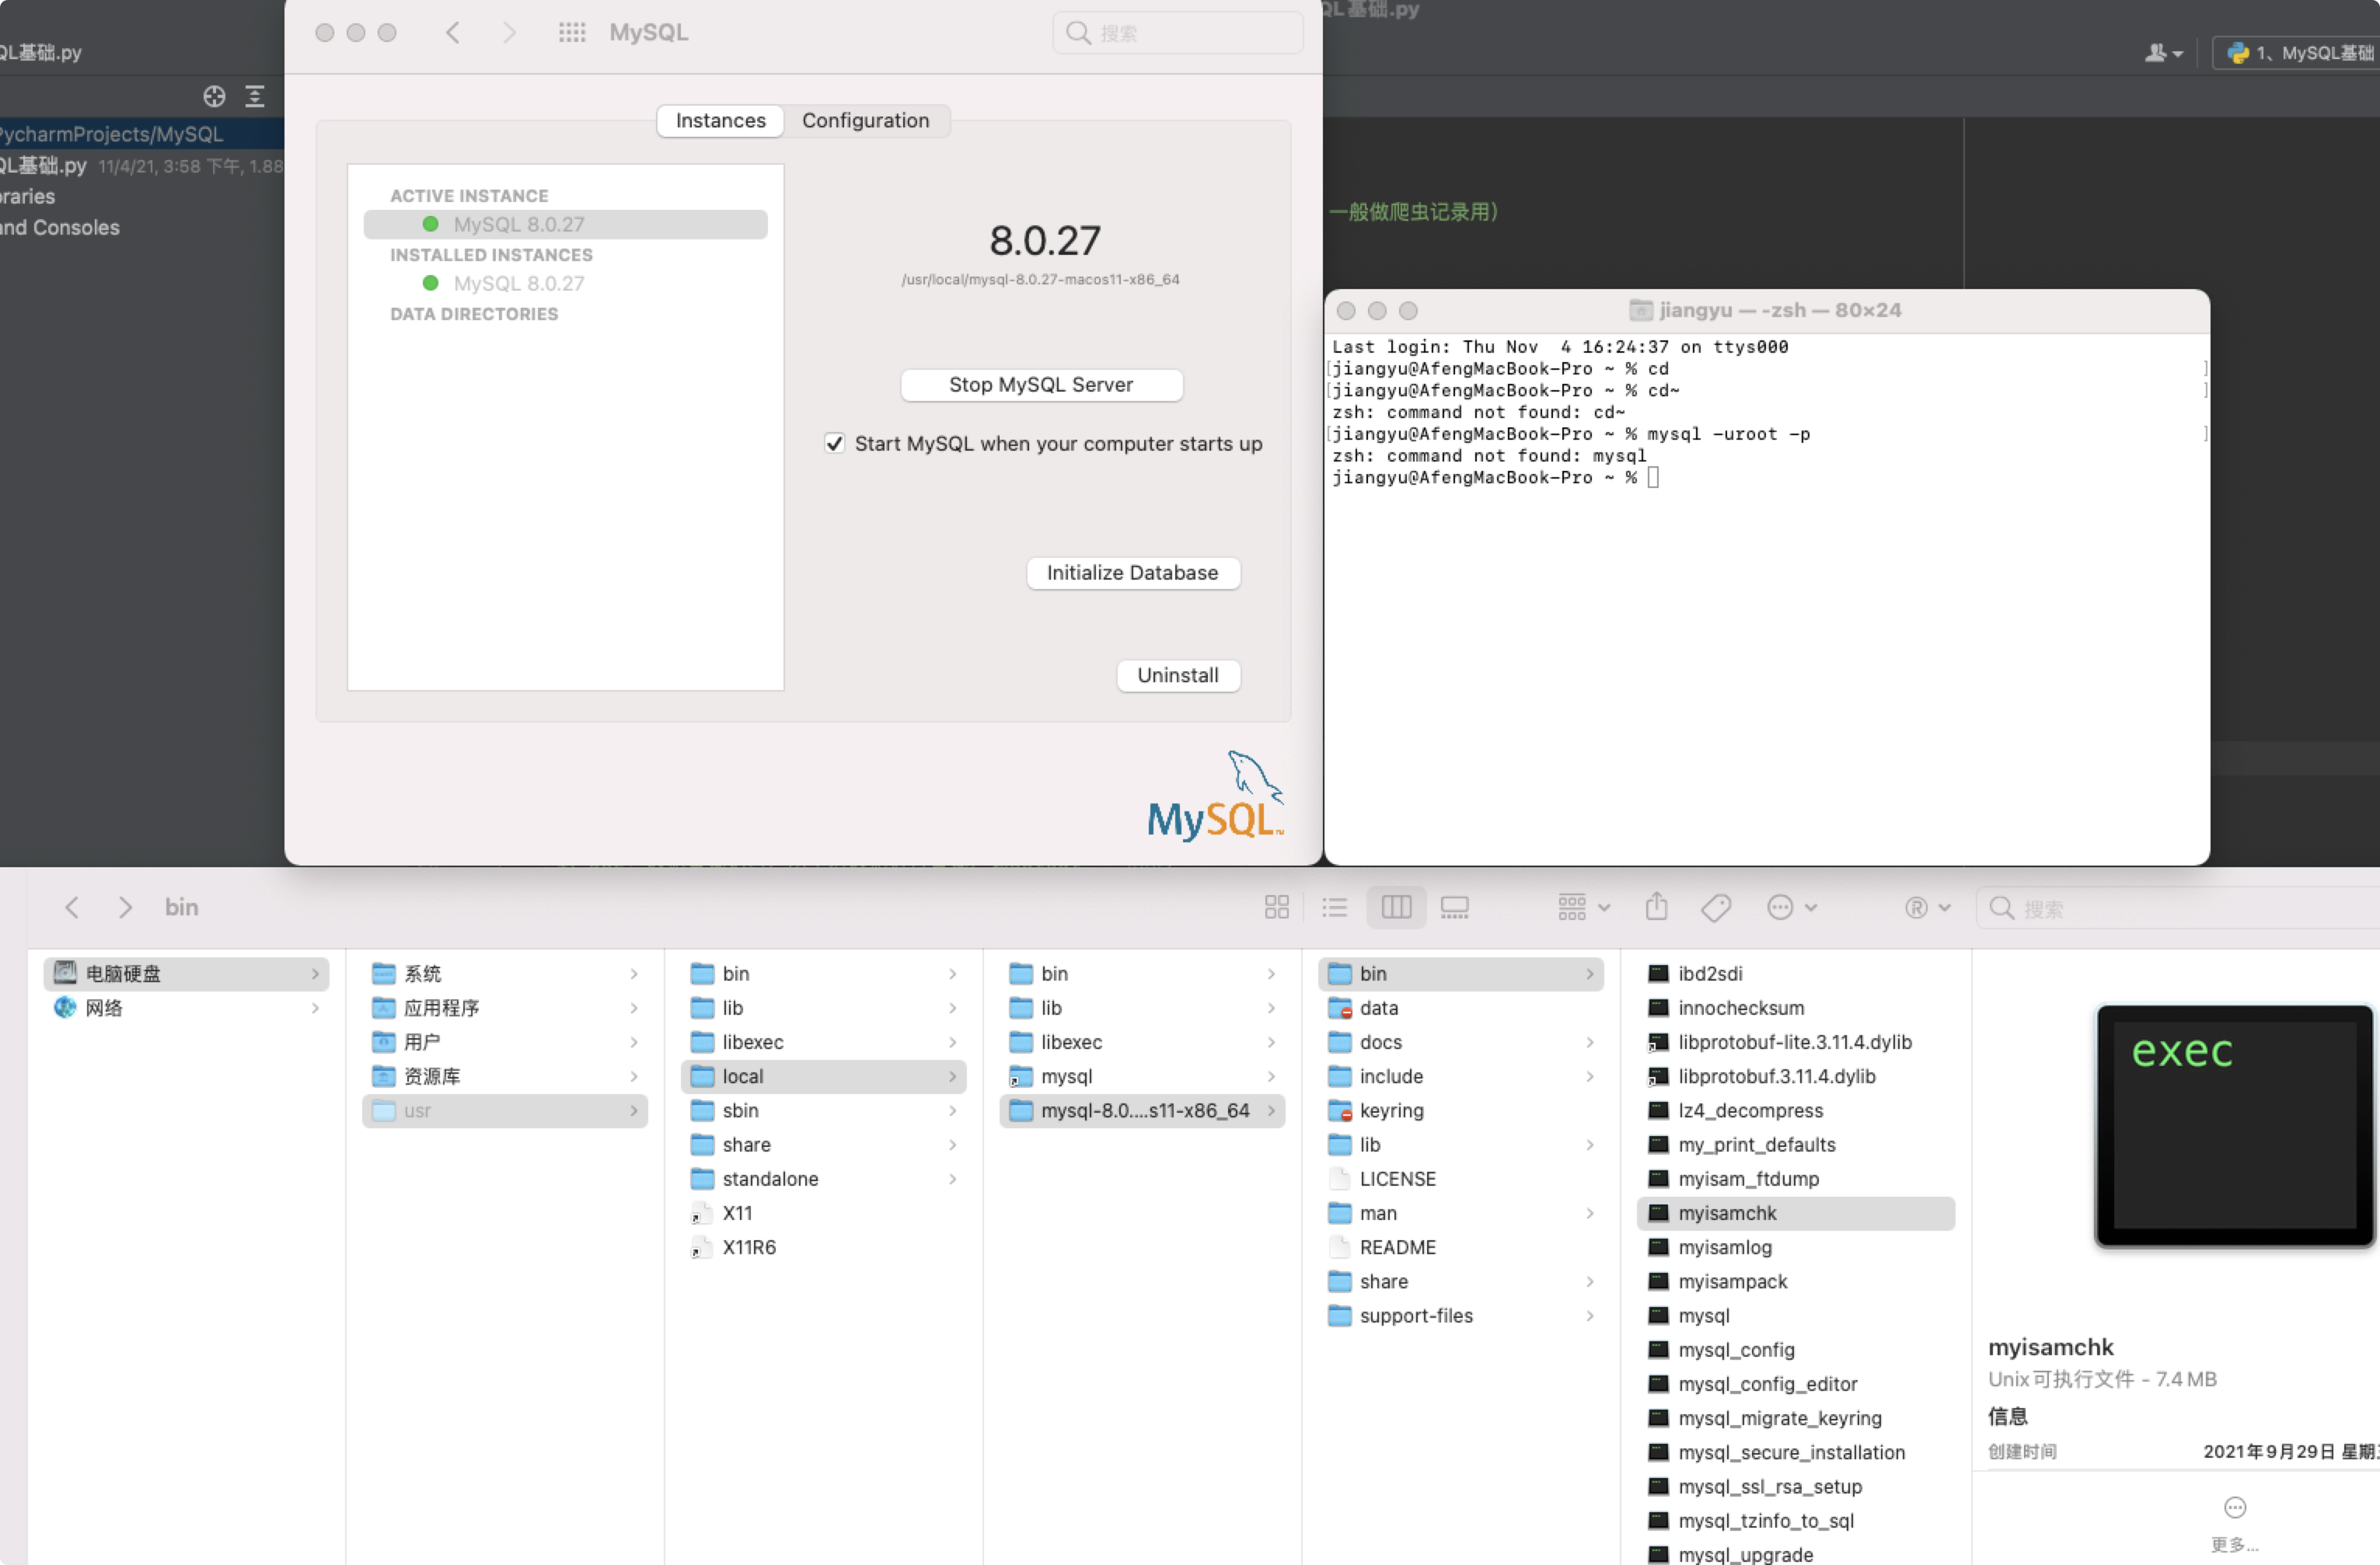
Task: Click the Finder tags icon
Action: pos(1716,907)
